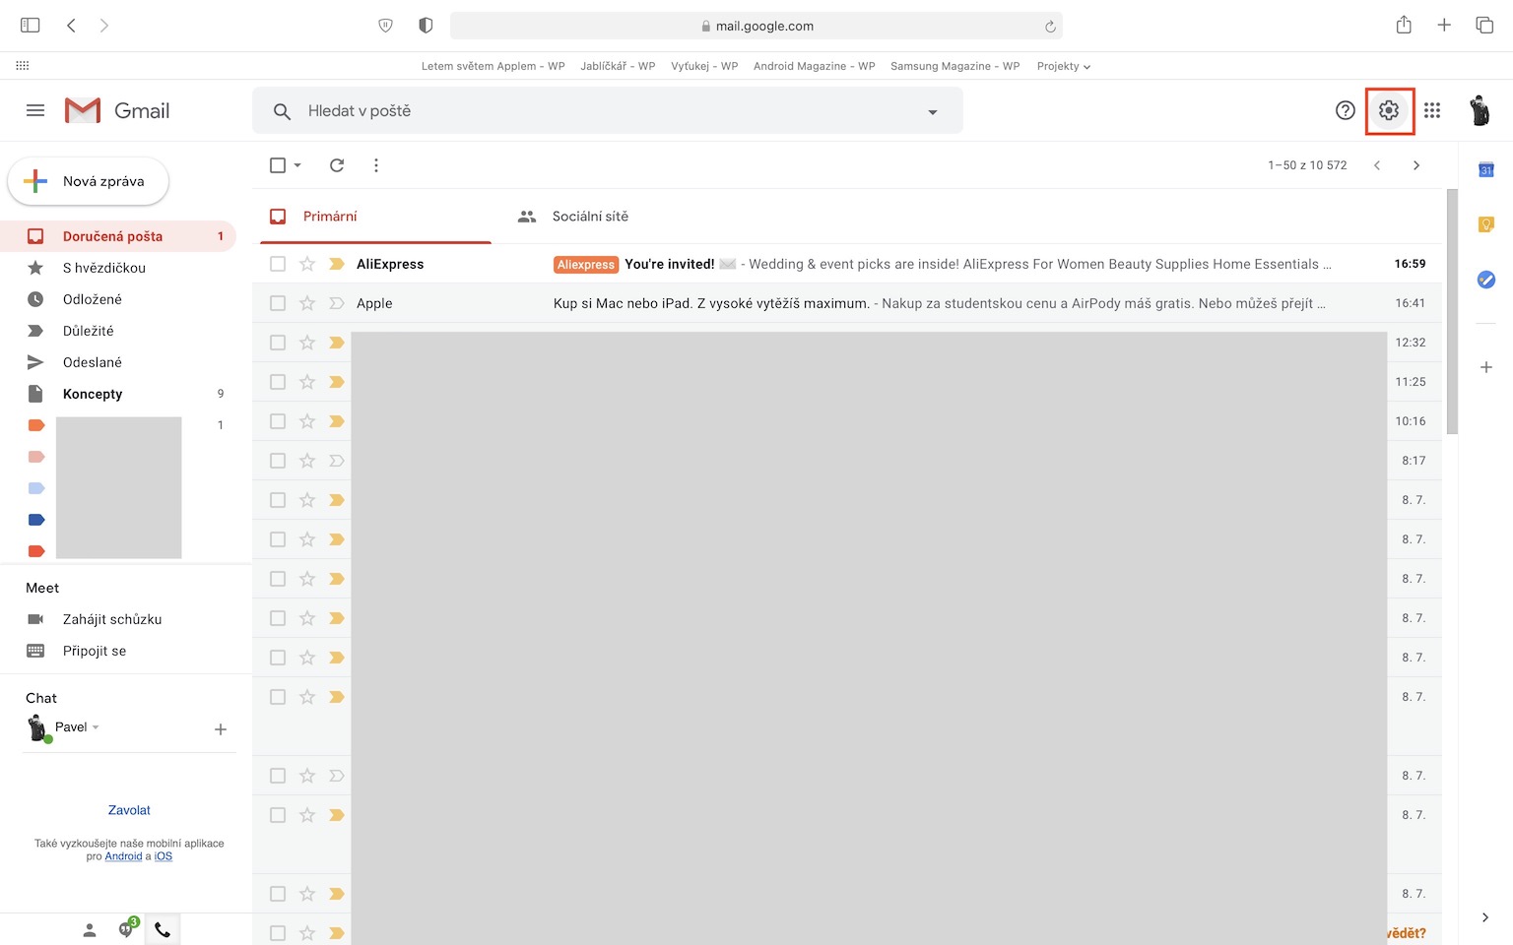Show all Safari tabs overview
Image resolution: width=1513 pixels, height=945 pixels.
1484,26
